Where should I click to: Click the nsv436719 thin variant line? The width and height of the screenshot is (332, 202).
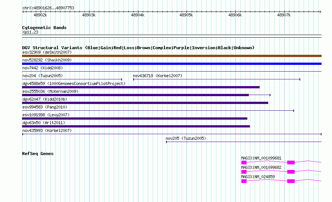(217, 79)
